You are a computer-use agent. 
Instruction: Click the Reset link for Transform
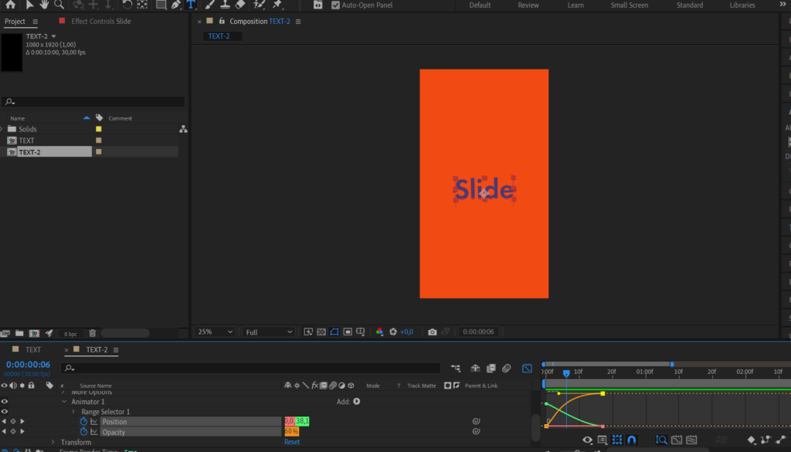click(x=291, y=442)
